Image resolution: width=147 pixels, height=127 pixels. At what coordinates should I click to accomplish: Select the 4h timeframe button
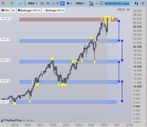click(48, 4)
